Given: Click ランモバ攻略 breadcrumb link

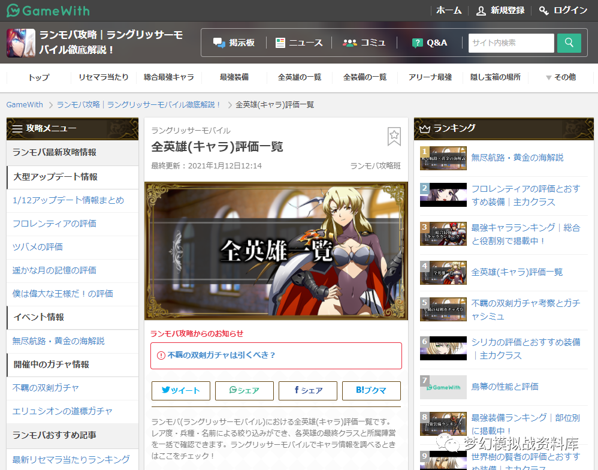Looking at the screenshot, I should pos(139,104).
